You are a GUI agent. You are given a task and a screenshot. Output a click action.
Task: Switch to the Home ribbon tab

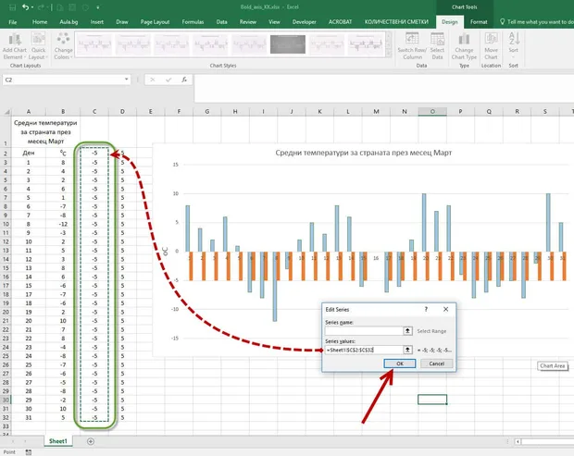[40, 22]
